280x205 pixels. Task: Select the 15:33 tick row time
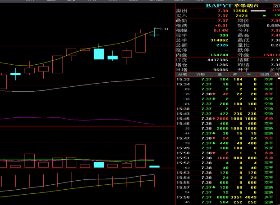pyautogui.click(x=183, y=80)
